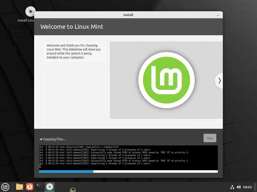The width and height of the screenshot is (257, 192).
Task: Advance slideshow with the next arrow
Action: click(x=219, y=81)
